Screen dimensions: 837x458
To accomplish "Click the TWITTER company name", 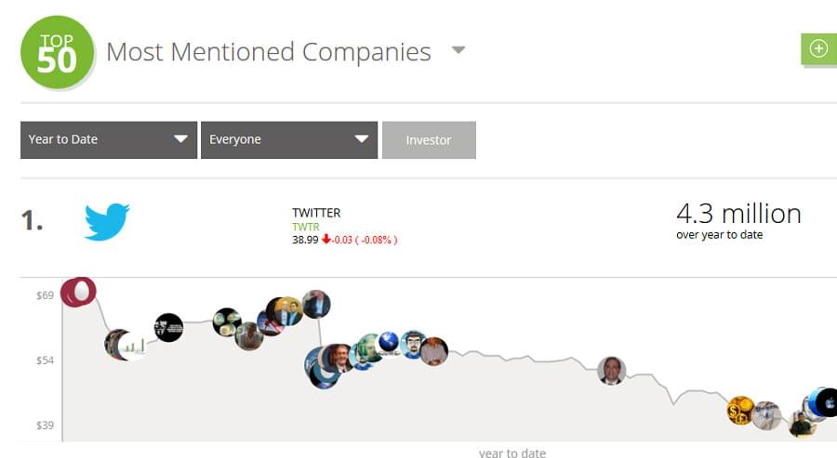I will click(316, 213).
